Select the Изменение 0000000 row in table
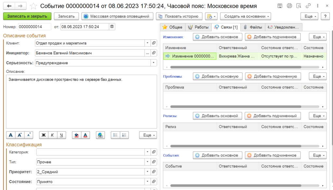The width and height of the screenshot is (333, 190). (190, 56)
